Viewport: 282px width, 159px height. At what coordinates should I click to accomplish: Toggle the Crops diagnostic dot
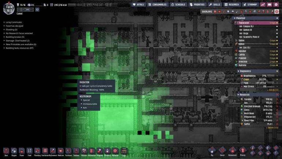click(x=277, y=79)
